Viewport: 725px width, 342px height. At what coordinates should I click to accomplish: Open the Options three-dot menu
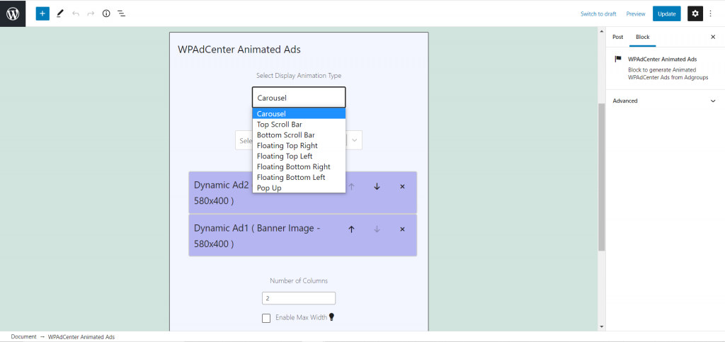pos(711,14)
